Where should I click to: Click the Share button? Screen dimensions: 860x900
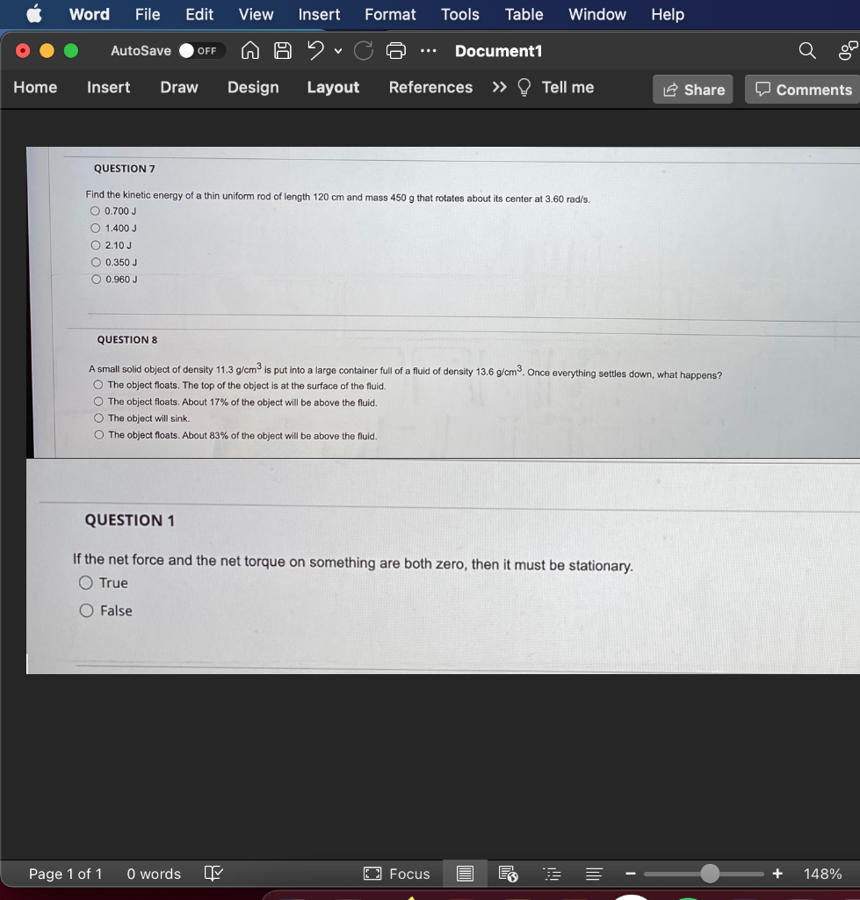click(693, 89)
